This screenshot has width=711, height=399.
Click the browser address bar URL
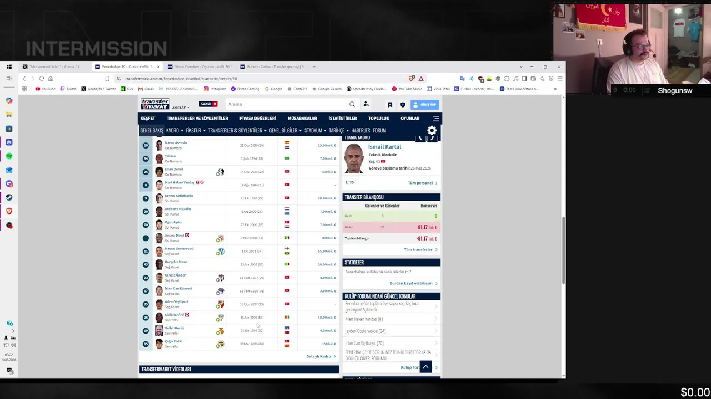point(181,79)
